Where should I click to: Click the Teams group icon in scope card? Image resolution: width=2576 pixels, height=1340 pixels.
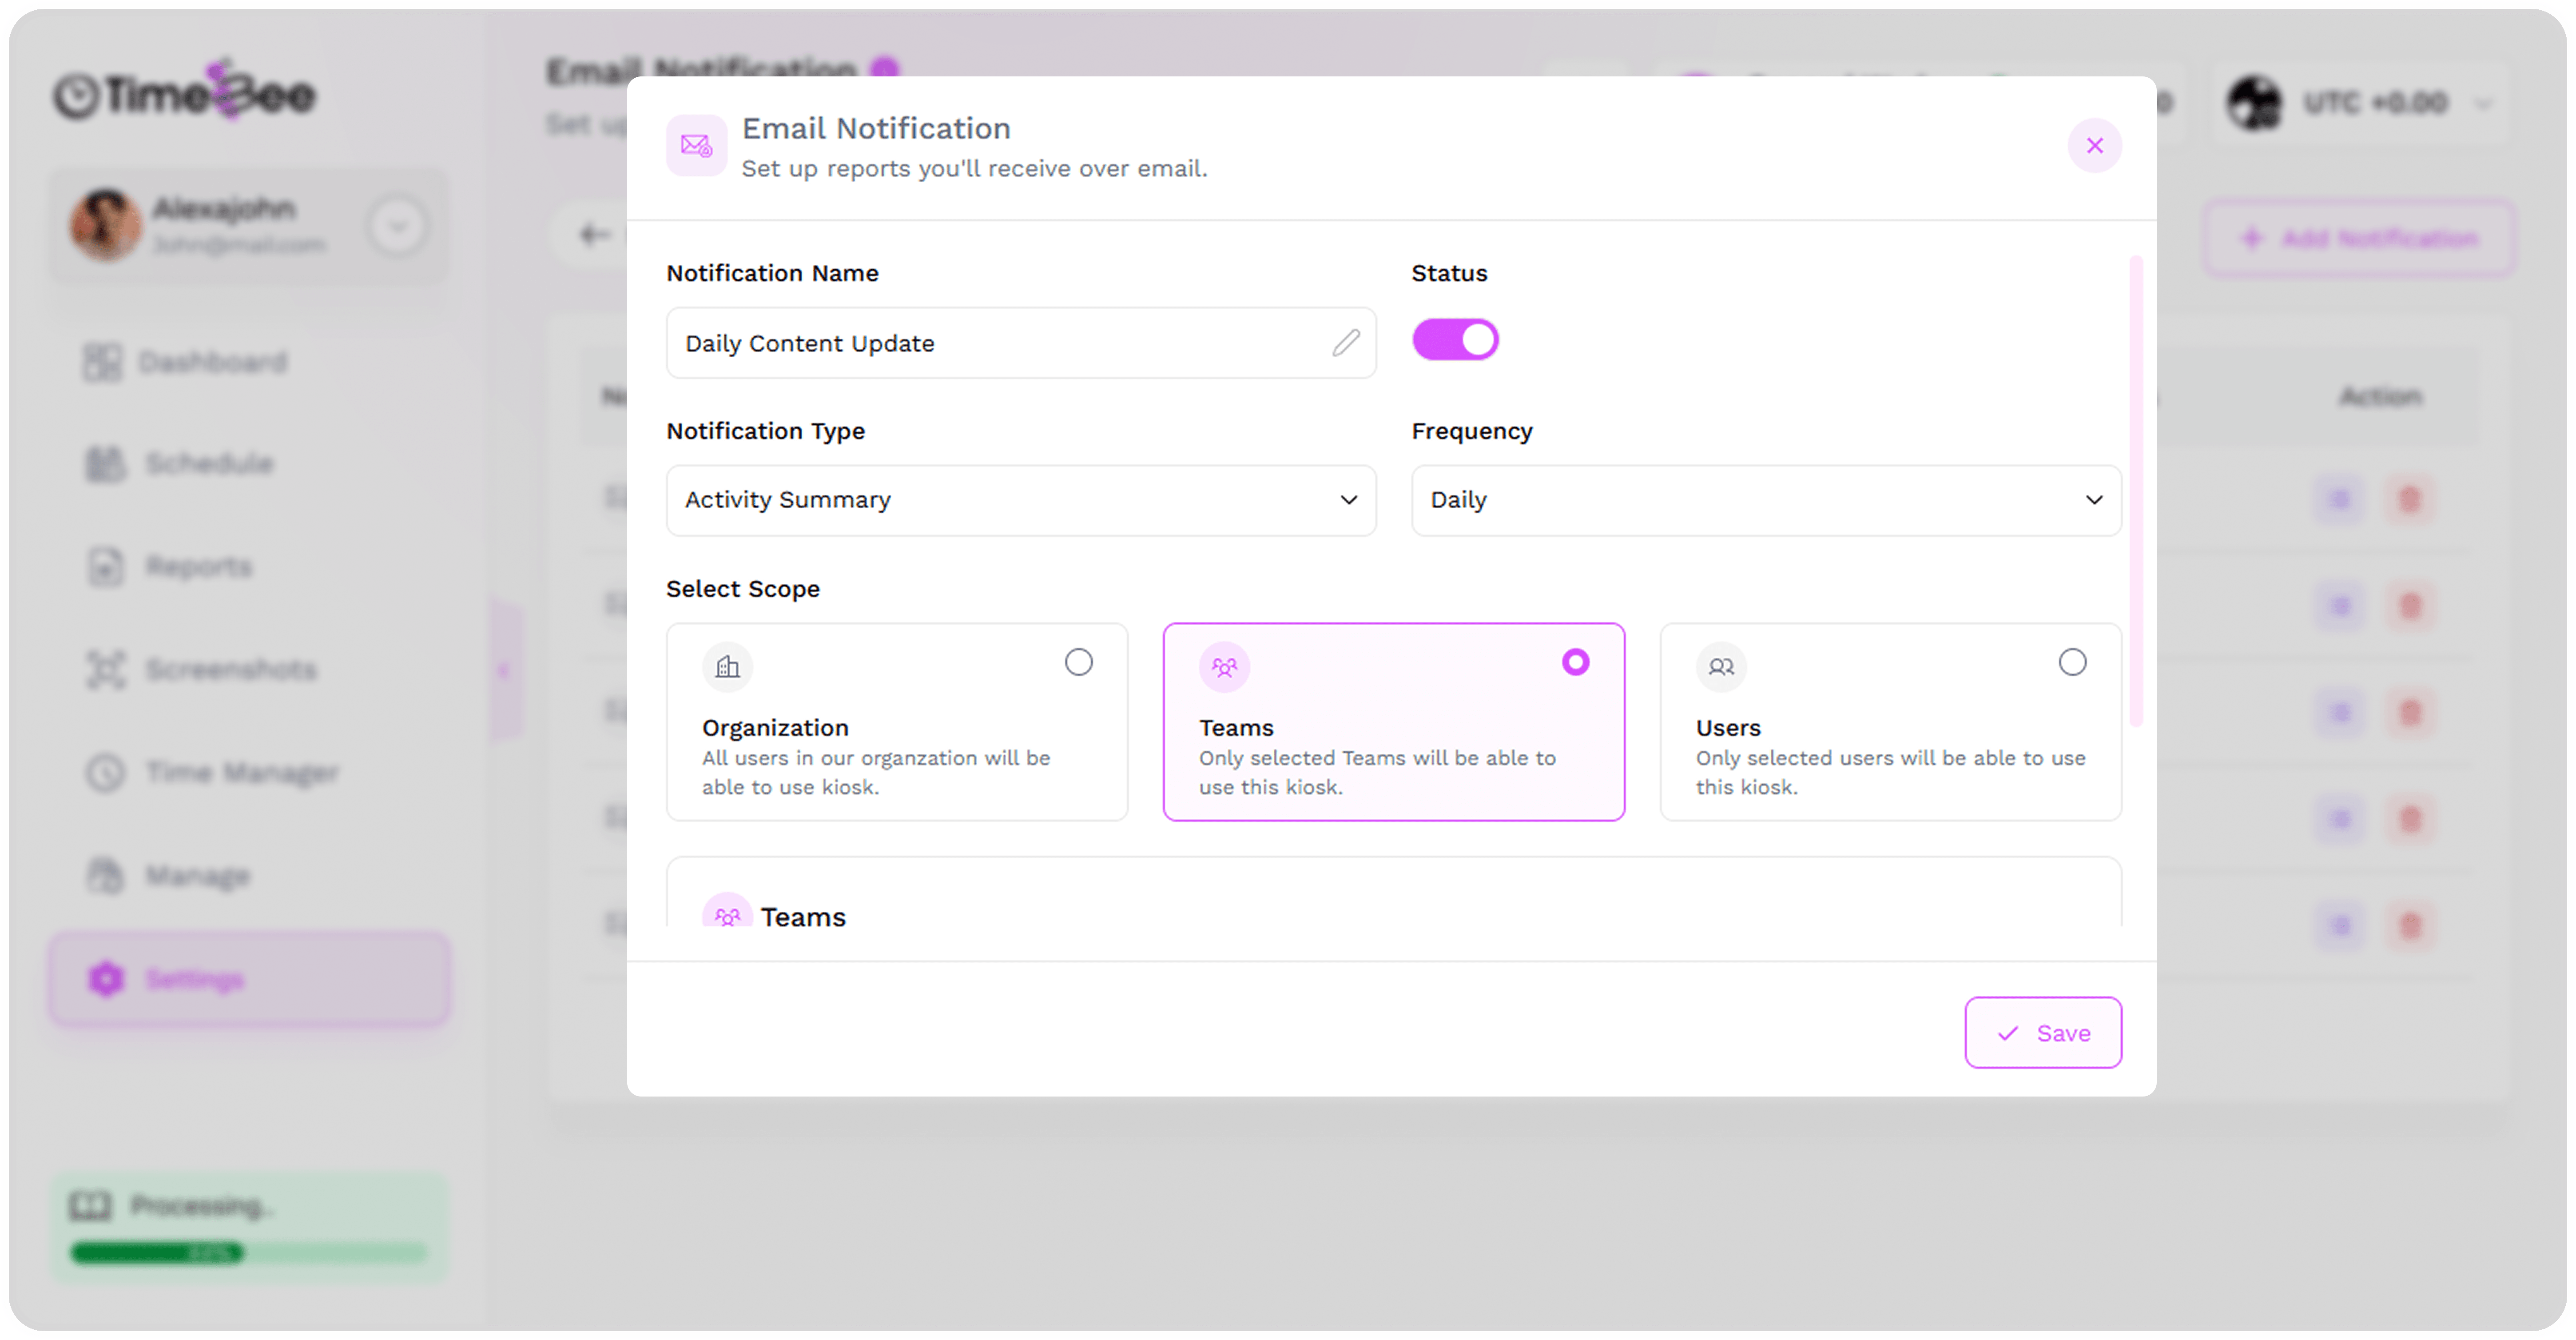[x=1224, y=667]
